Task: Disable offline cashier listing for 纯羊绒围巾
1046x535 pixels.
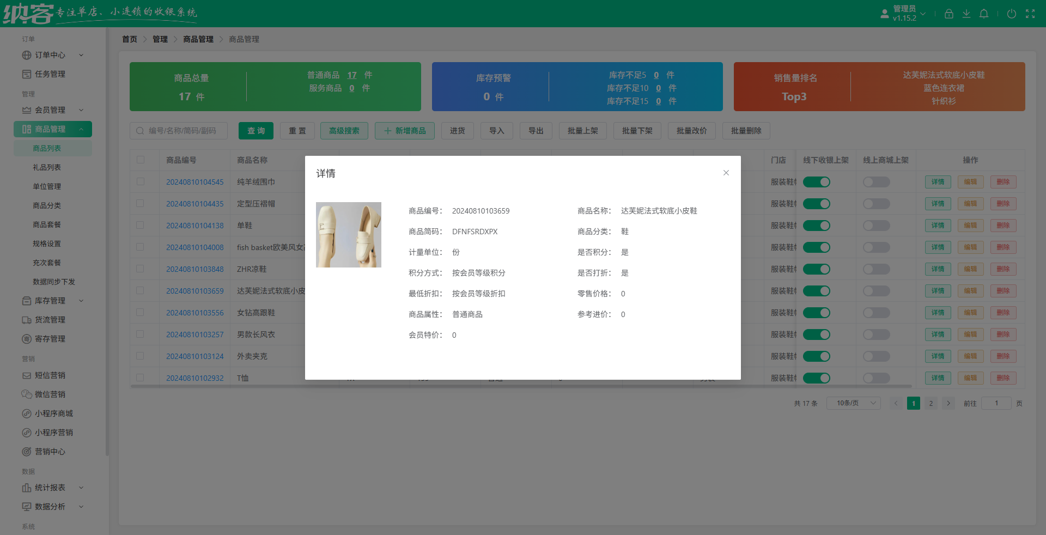Action: point(817,182)
